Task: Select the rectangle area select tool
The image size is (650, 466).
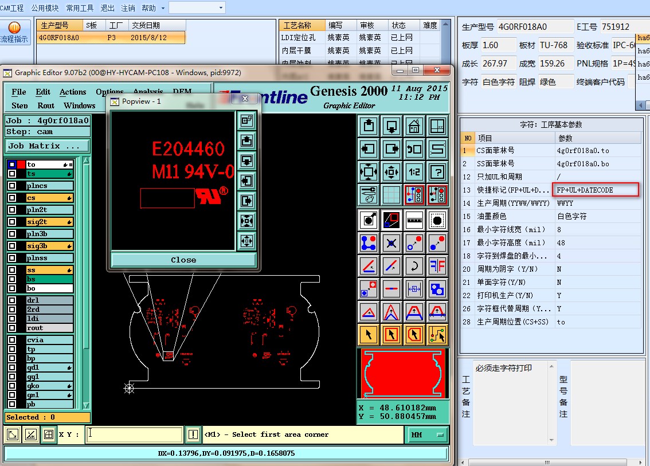Action: pos(391,335)
